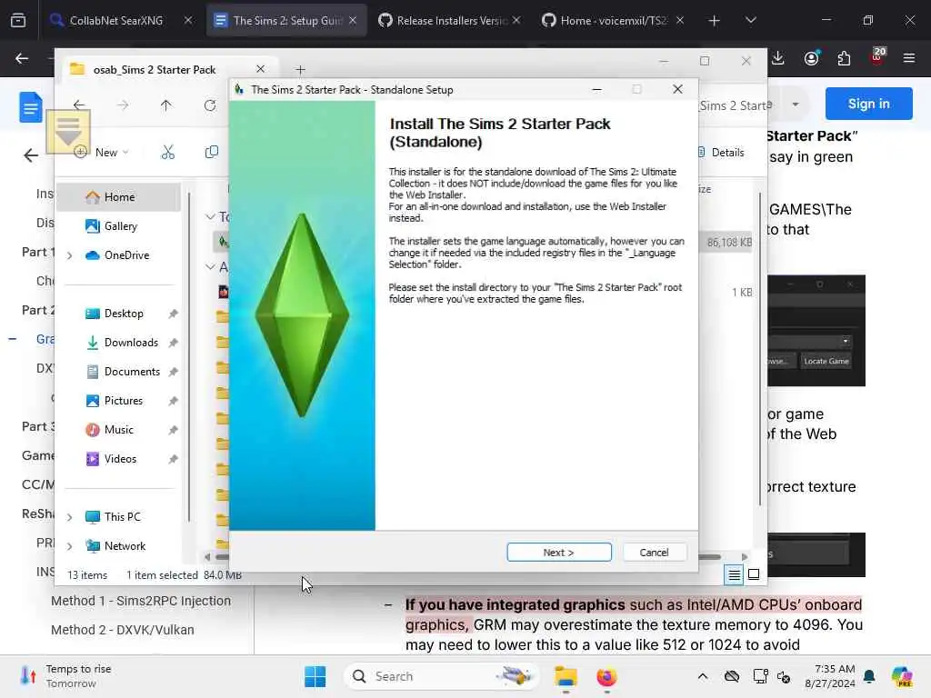Open Pictures quick access folder
931x698 pixels.
coord(124,401)
